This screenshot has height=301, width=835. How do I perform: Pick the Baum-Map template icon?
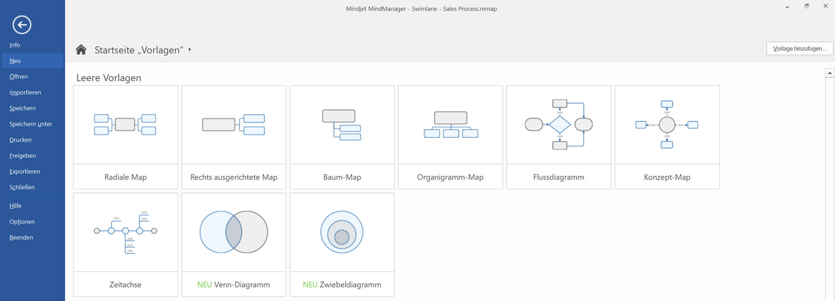(342, 125)
